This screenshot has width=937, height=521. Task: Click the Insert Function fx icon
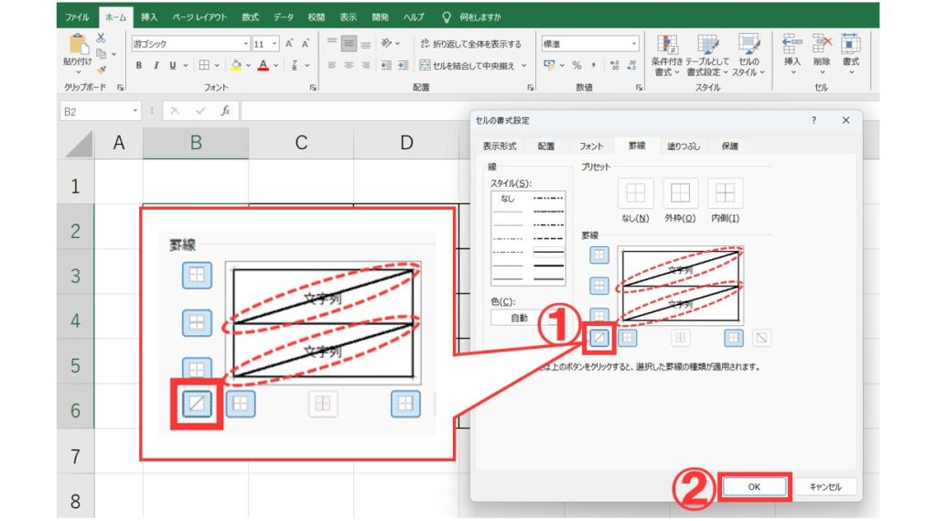coord(225,111)
